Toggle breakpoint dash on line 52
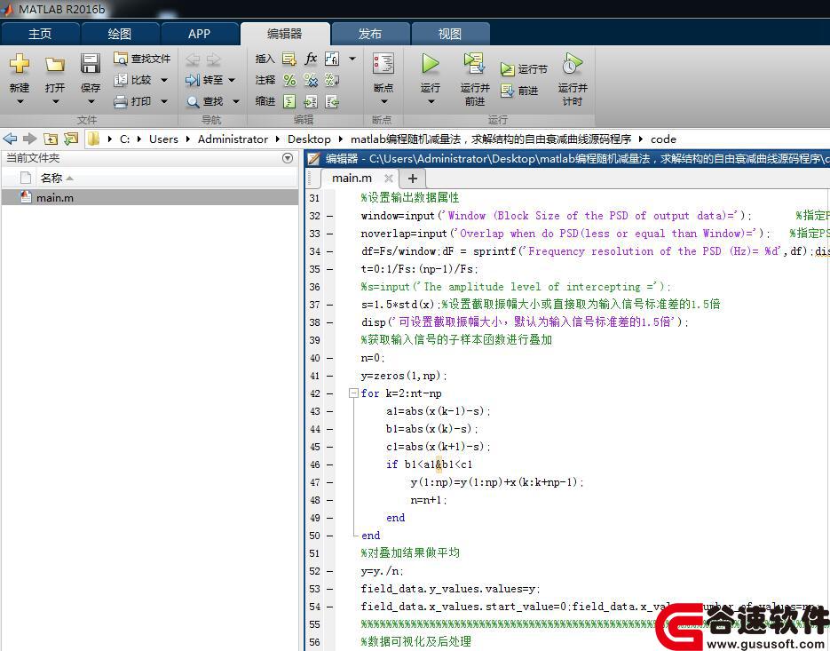This screenshot has height=651, width=830. tap(329, 571)
